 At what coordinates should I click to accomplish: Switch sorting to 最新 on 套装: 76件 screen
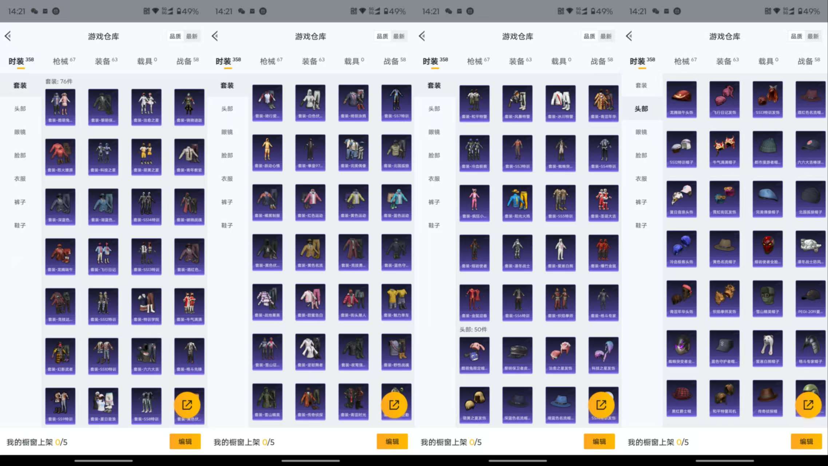tap(192, 36)
